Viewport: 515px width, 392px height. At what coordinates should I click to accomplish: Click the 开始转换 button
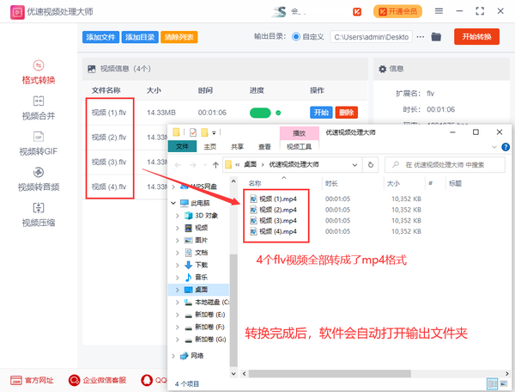click(476, 36)
